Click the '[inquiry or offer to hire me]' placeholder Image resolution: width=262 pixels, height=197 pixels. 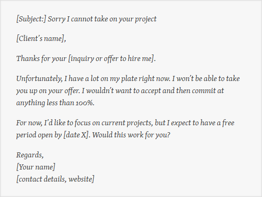coord(111,59)
